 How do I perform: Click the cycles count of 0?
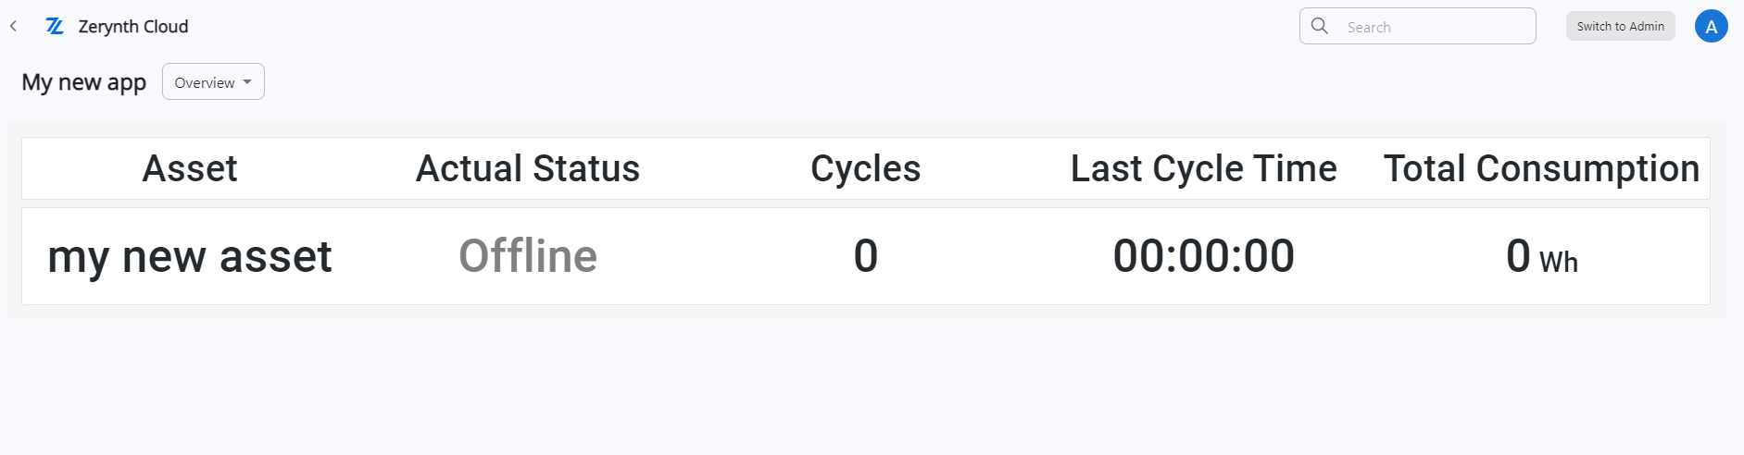(866, 256)
